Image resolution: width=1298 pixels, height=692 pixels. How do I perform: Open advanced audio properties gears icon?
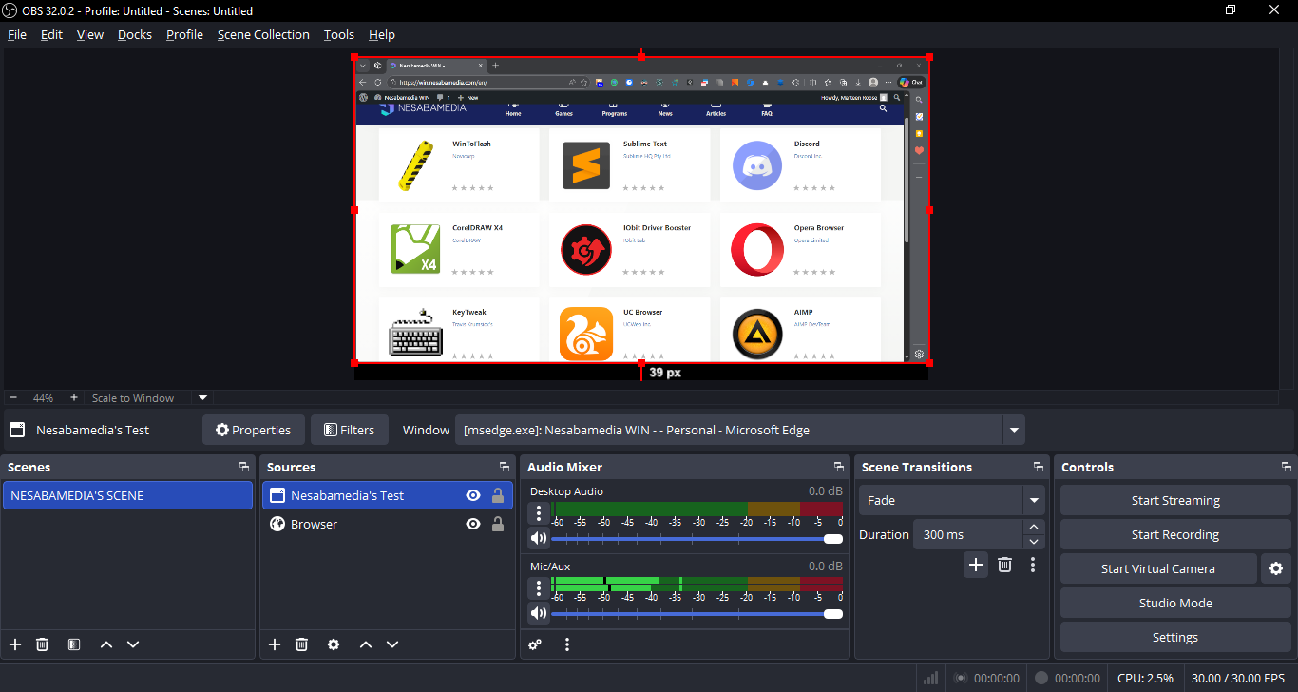(x=535, y=644)
